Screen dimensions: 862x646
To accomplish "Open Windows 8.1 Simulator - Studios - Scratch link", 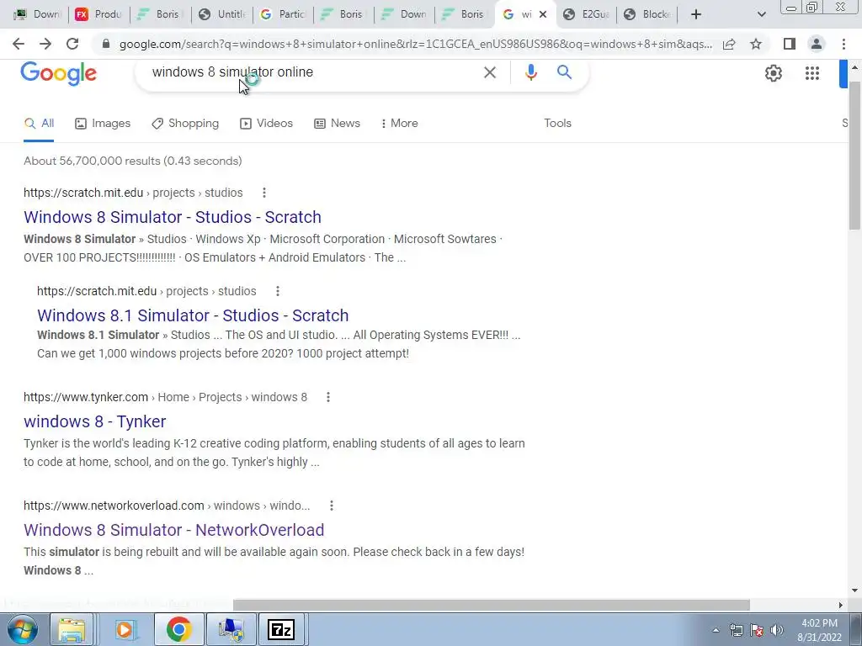I will click(193, 315).
